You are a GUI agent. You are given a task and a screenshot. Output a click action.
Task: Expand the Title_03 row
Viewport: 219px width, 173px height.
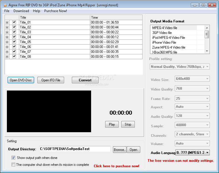point(7,32)
